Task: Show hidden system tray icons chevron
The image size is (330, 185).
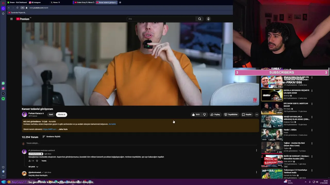Action: point(306,182)
